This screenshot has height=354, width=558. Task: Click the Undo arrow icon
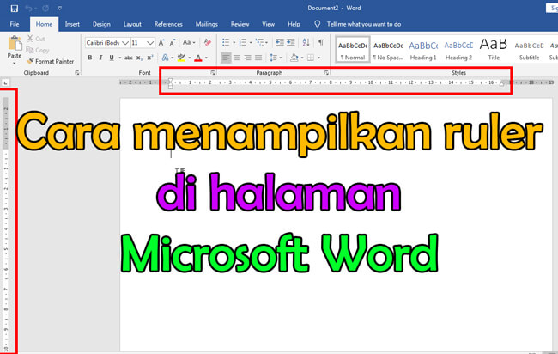click(29, 9)
